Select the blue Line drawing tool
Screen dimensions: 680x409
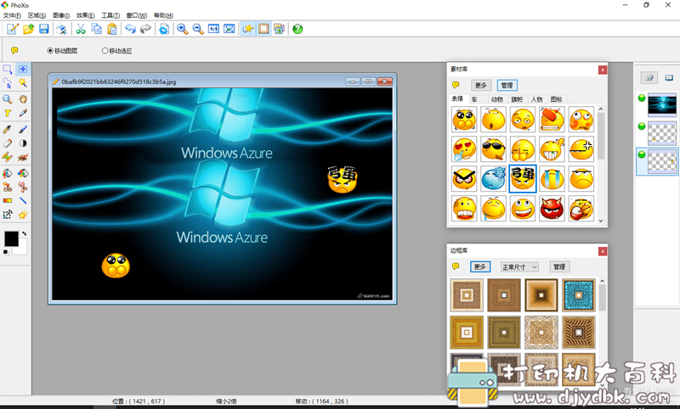(23, 201)
